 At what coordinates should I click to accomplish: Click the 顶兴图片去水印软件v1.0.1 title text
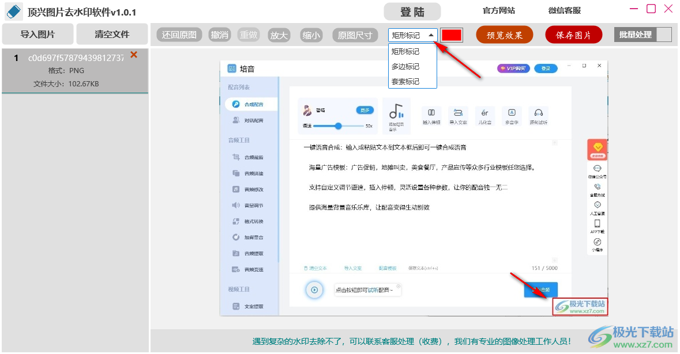82,12
